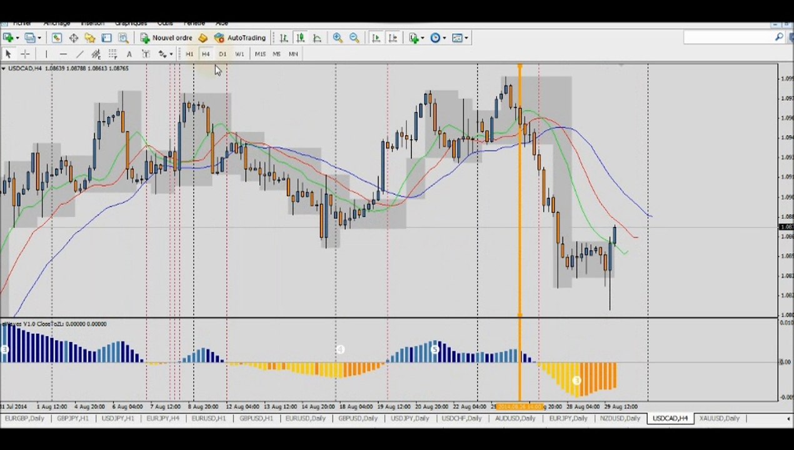Switch to bar chart display

click(x=283, y=38)
